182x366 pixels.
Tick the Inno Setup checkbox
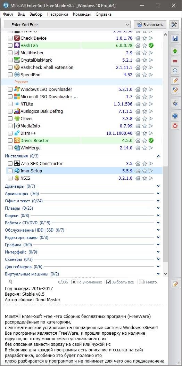pyautogui.click(x=10, y=171)
